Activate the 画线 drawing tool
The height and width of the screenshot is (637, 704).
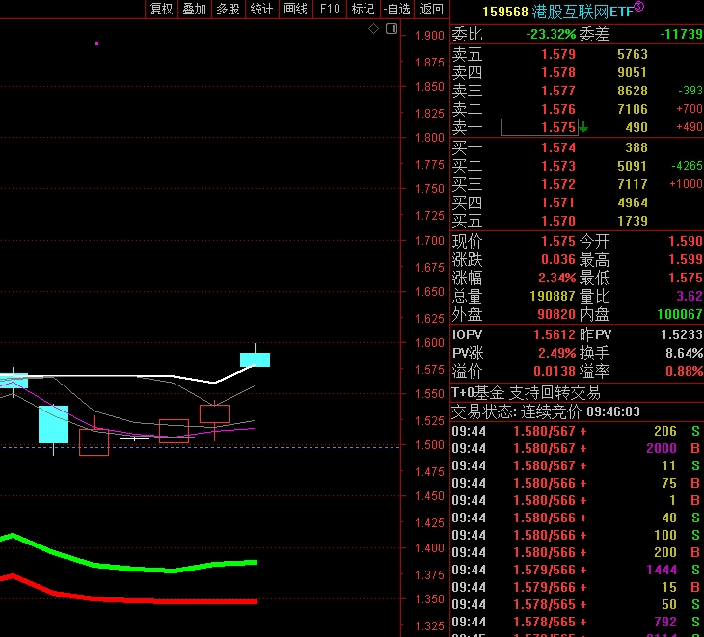coord(296,9)
